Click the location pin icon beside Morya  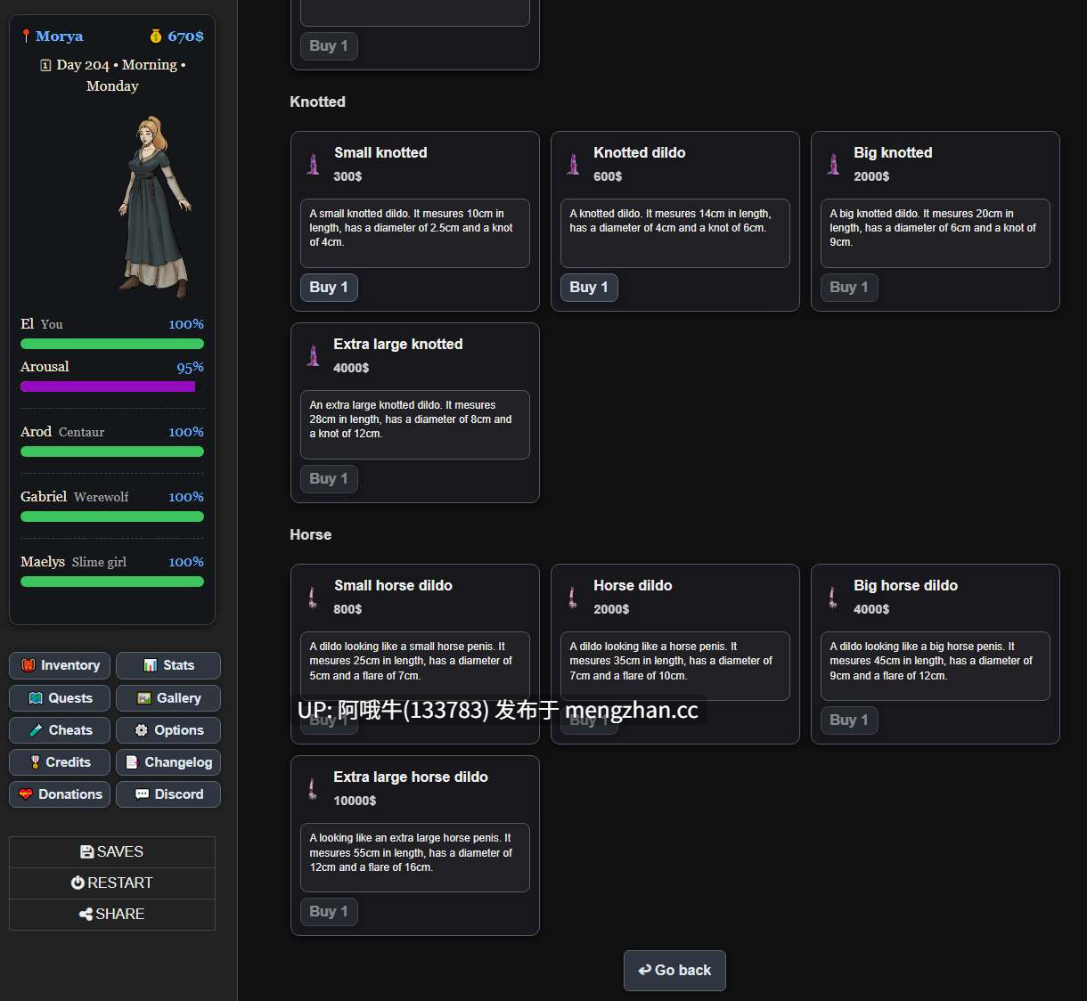click(x=27, y=37)
